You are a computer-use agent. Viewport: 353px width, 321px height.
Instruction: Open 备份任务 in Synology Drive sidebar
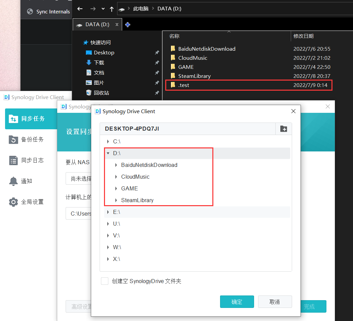click(x=26, y=139)
